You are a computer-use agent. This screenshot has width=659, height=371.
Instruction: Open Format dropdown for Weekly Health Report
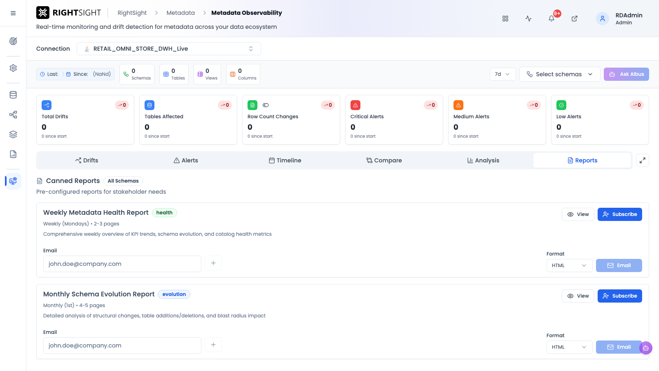[569, 265]
